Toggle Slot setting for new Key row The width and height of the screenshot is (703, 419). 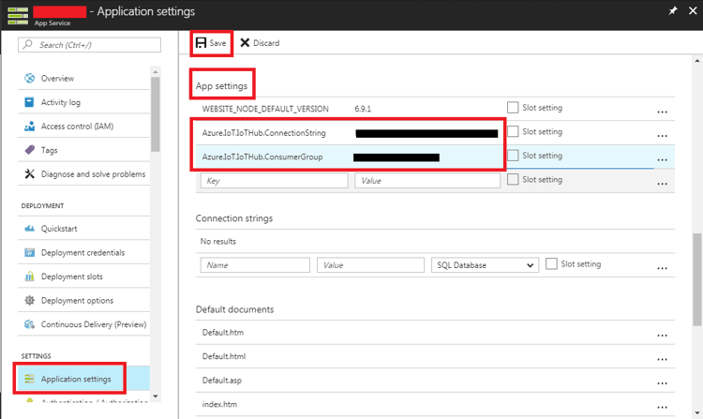[513, 179]
